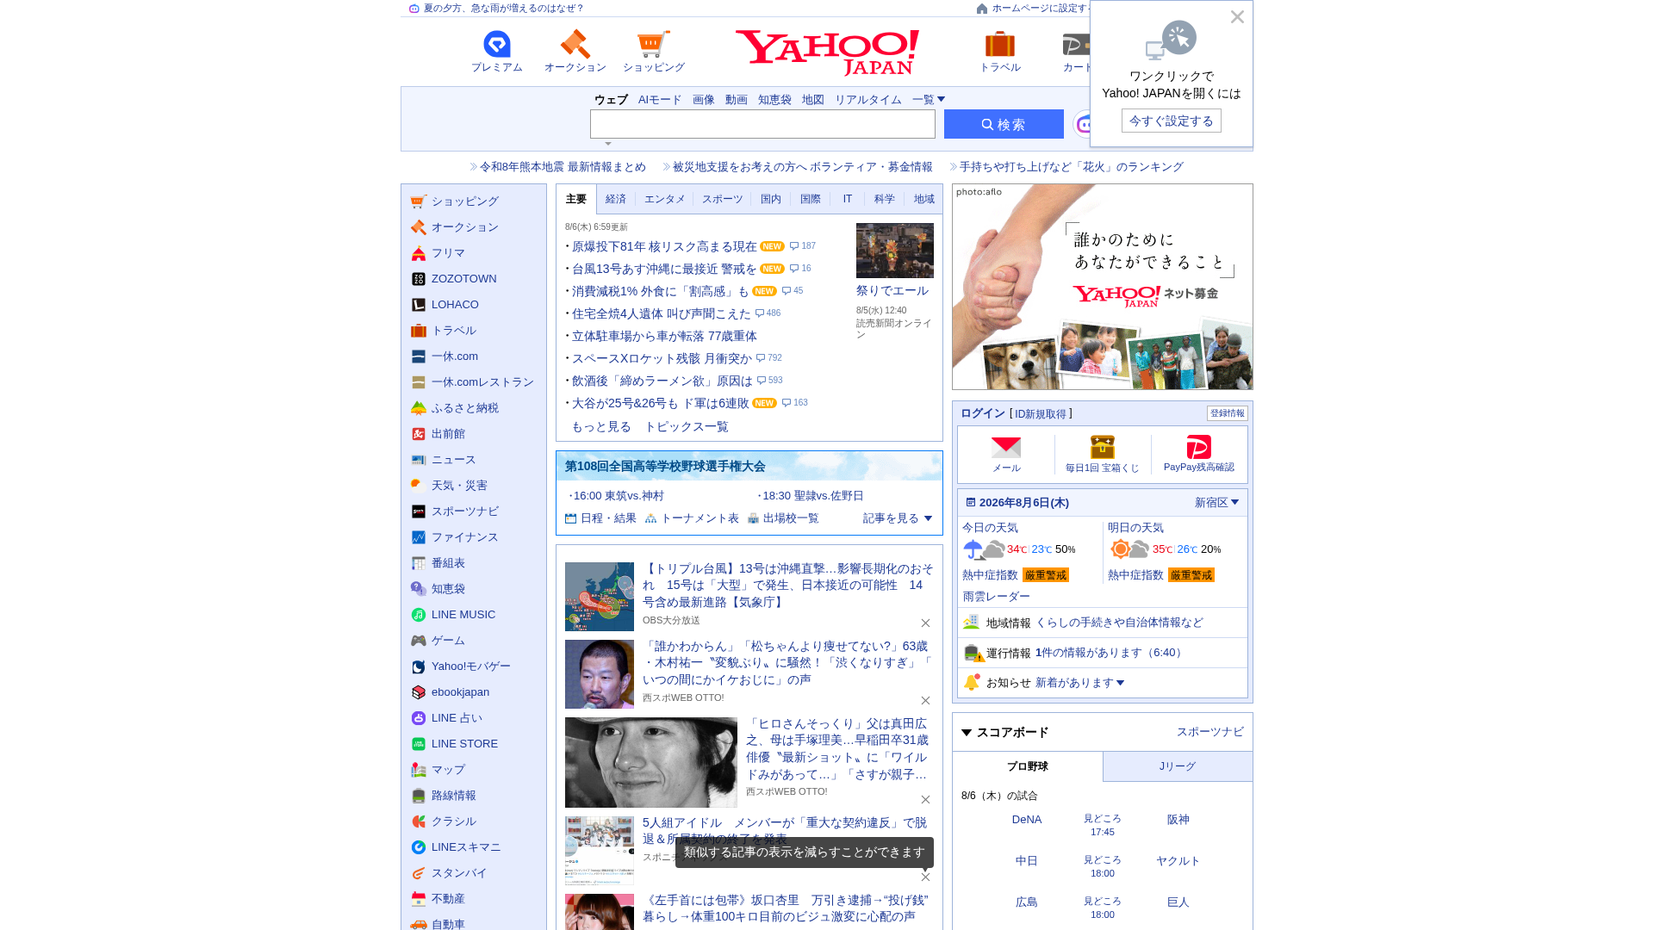
Task: Select the Jリーグ scoreboard tab
Action: coord(1178,766)
